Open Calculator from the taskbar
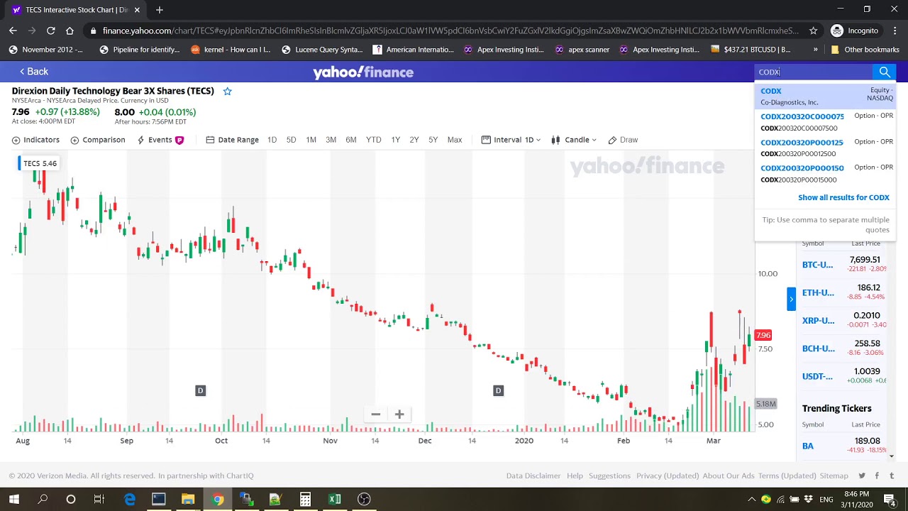908x511 pixels. point(305,499)
